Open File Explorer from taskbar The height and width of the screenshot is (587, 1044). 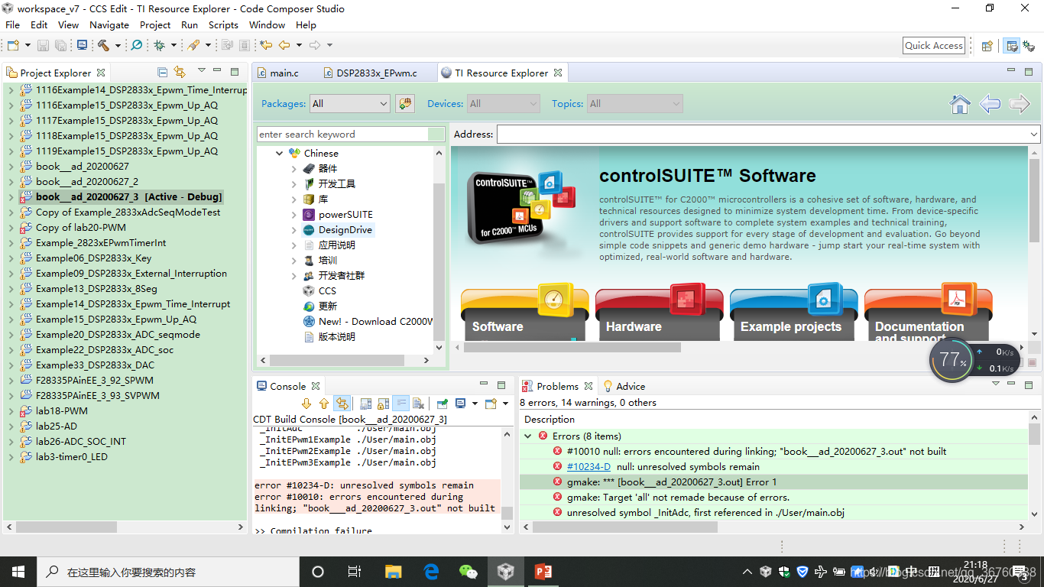click(x=393, y=571)
